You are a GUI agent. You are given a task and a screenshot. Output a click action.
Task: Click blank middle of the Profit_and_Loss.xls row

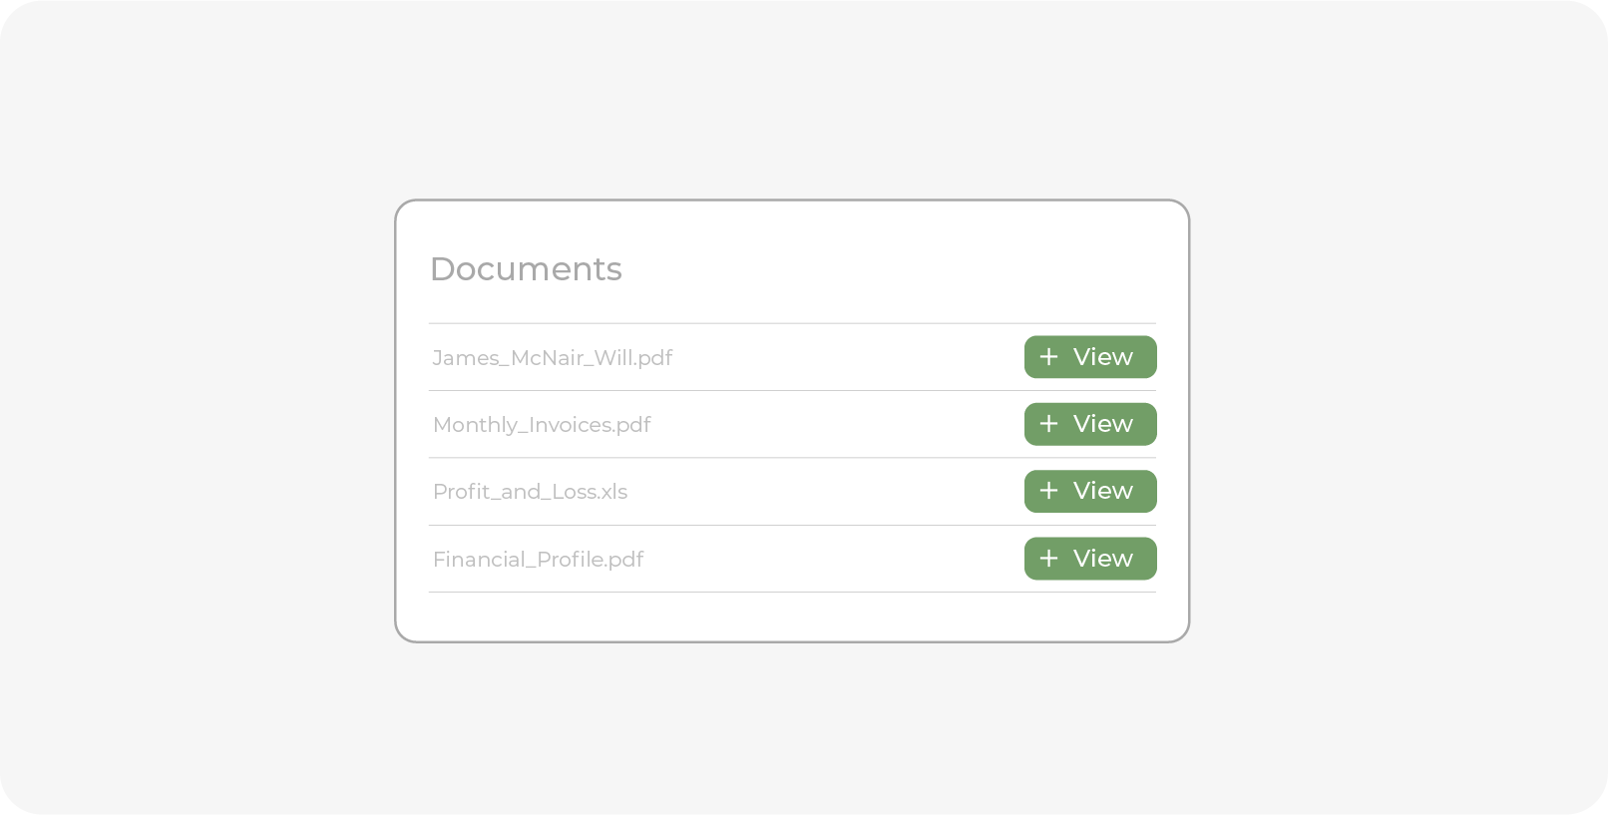(828, 491)
